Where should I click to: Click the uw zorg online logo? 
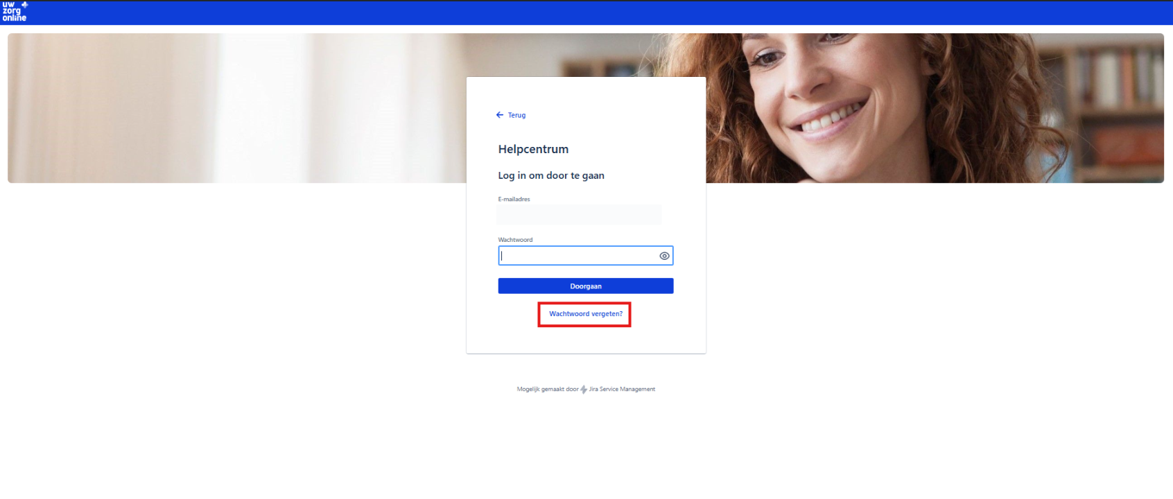tap(14, 12)
